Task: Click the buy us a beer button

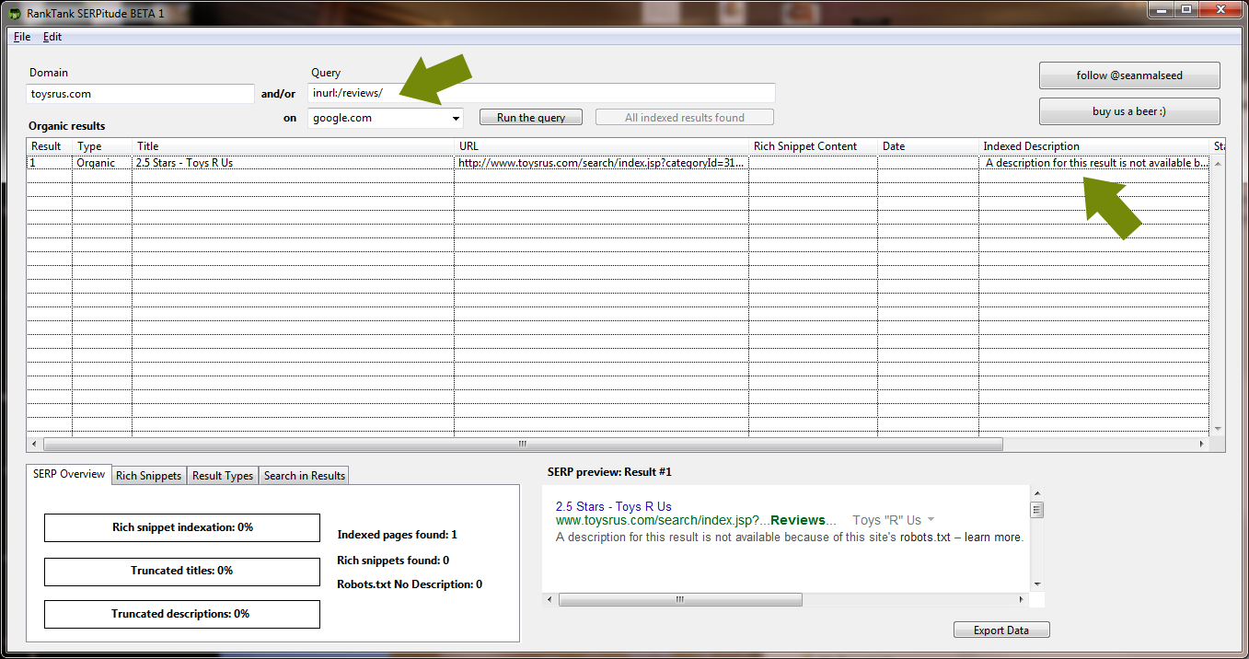Action: [x=1130, y=111]
